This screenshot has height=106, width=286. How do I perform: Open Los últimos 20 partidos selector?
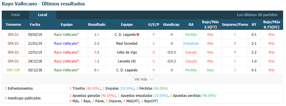click(x=257, y=15)
